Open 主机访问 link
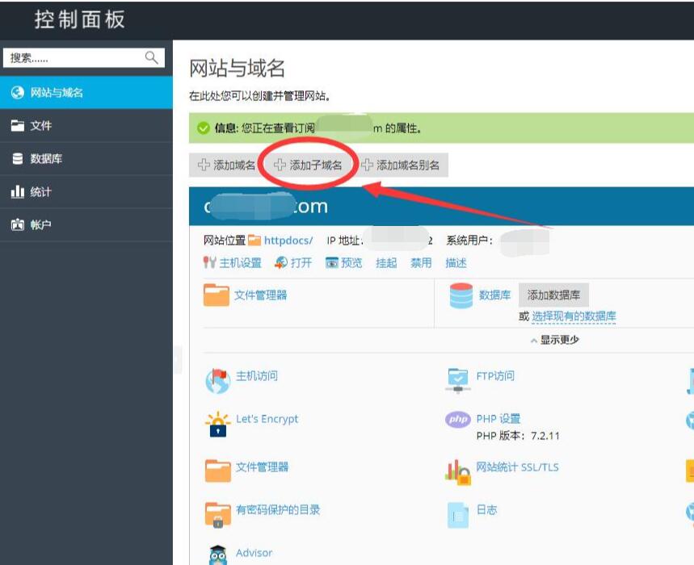The image size is (694, 565). [x=257, y=376]
